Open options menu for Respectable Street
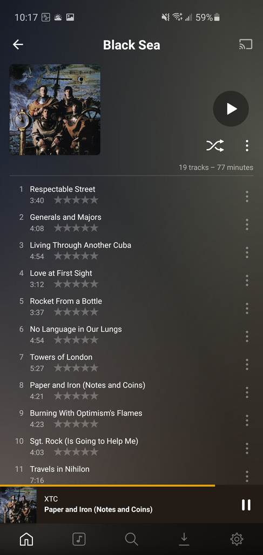The height and width of the screenshot is (555, 263). point(247,197)
